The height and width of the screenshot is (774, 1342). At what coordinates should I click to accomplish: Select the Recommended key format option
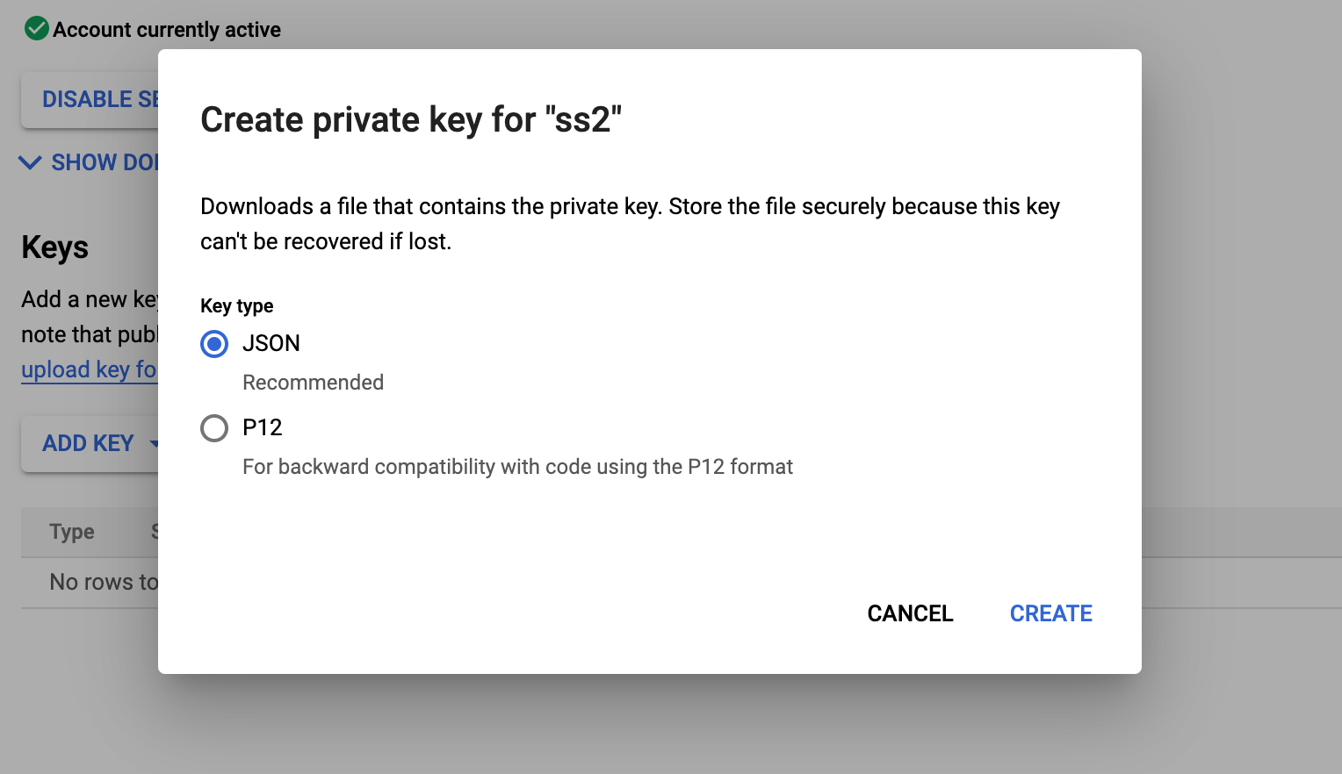tap(313, 382)
